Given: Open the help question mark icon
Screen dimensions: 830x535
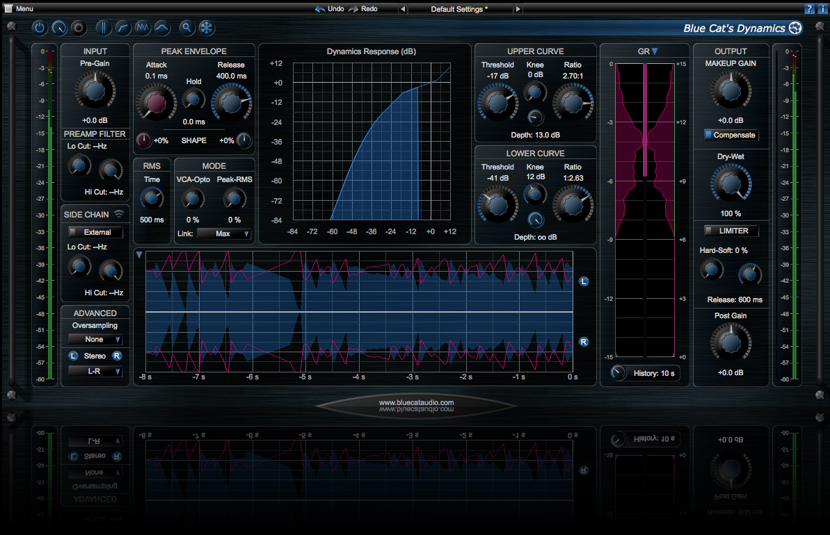Looking at the screenshot, I should pyautogui.click(x=809, y=8).
